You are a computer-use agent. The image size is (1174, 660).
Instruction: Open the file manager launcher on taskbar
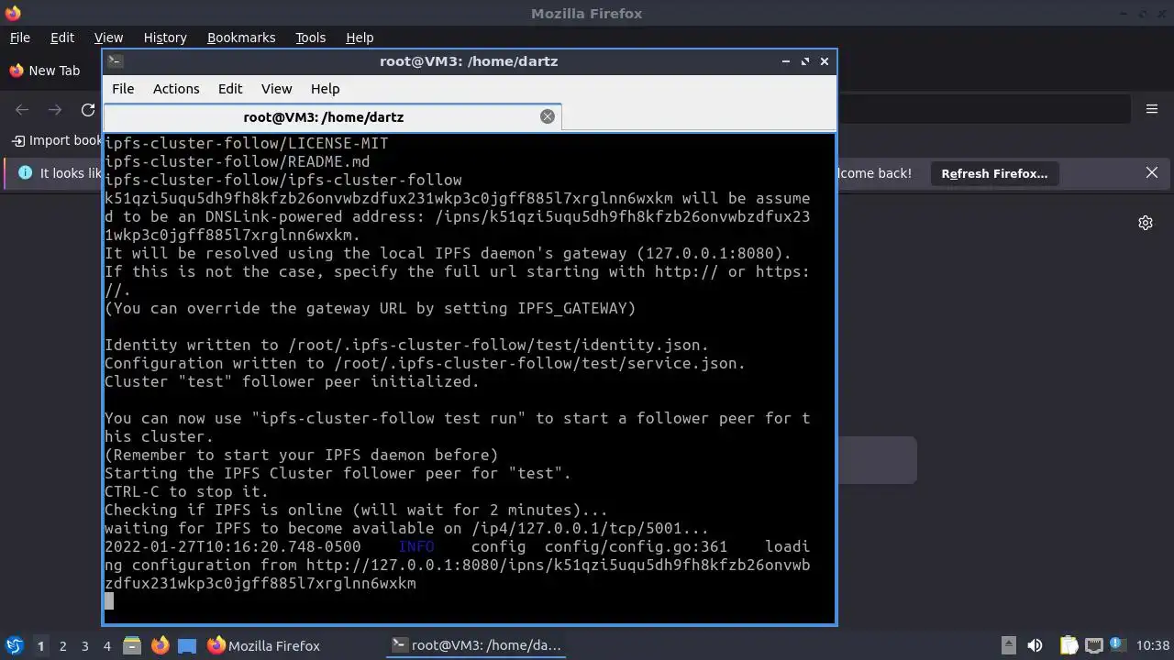pyautogui.click(x=132, y=645)
